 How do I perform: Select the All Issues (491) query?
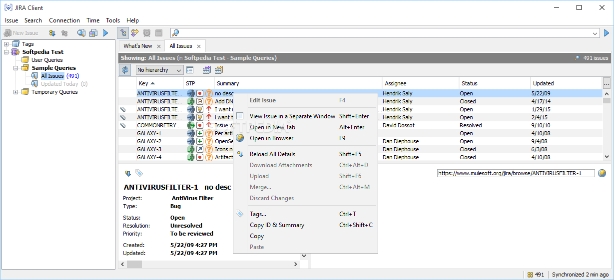(x=60, y=76)
